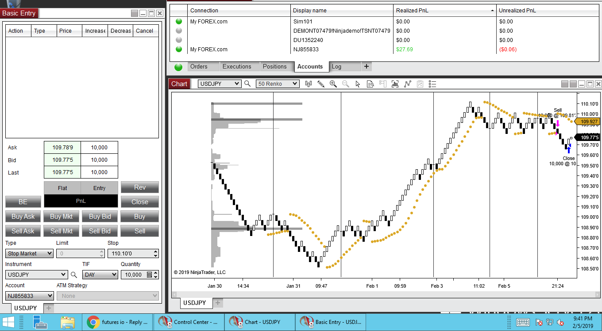Switch to Chrome futures io window

[118, 322]
